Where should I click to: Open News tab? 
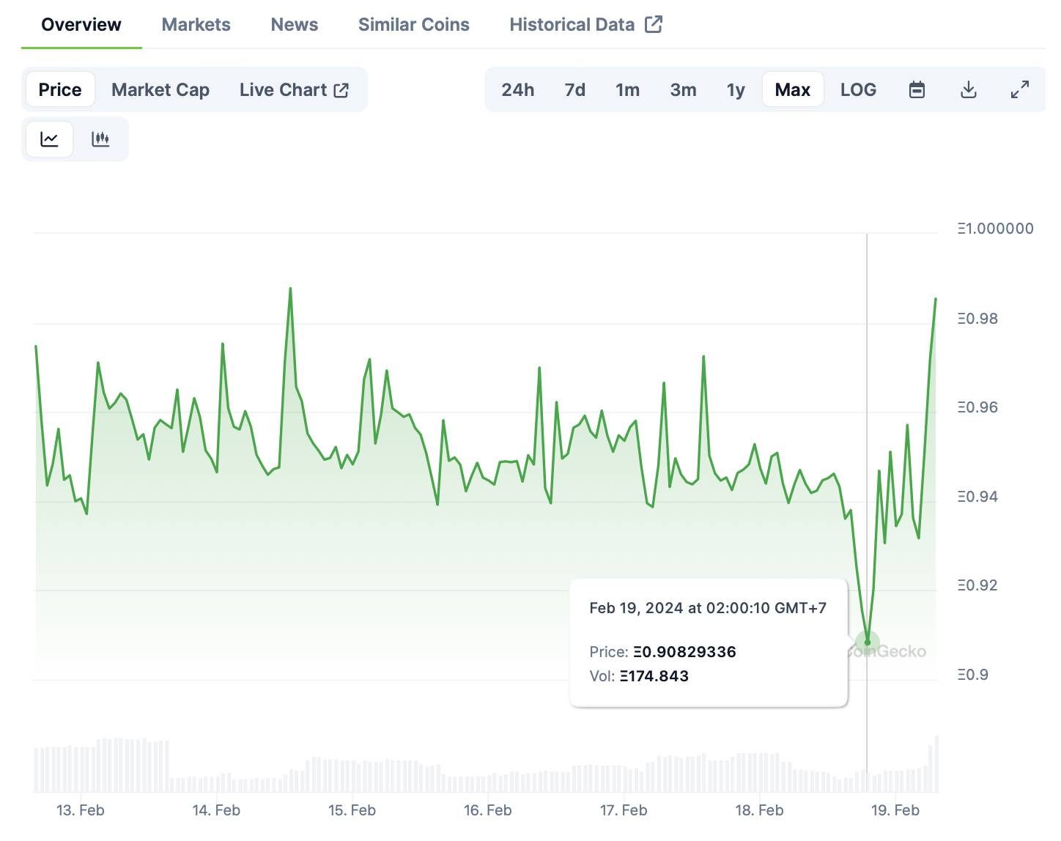[x=294, y=25]
